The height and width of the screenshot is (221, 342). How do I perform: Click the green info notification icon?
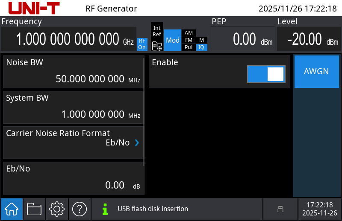point(105,209)
